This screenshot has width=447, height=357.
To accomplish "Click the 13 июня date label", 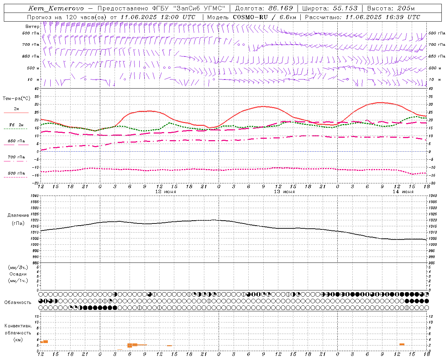I will 284,192.
